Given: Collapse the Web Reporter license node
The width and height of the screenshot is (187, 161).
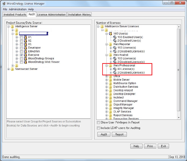Looking at the screenshot, I should 107,44.
